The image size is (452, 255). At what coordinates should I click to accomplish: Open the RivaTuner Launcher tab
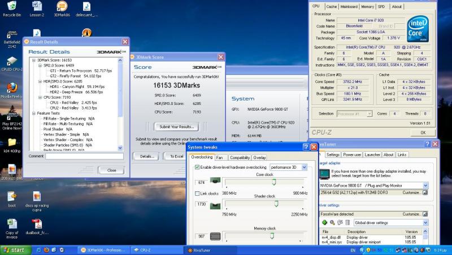coord(372,155)
